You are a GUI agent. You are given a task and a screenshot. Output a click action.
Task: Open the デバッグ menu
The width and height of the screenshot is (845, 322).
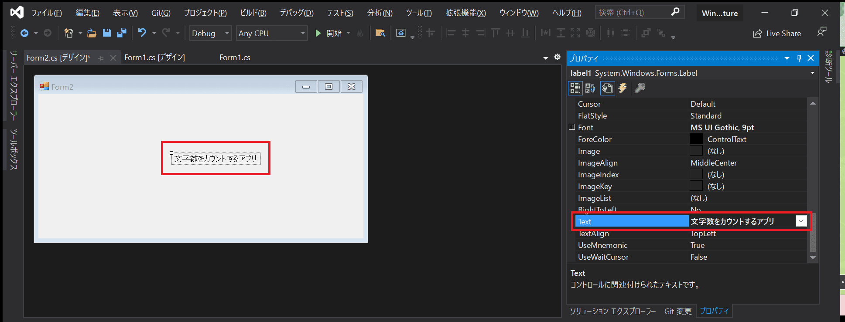(297, 13)
